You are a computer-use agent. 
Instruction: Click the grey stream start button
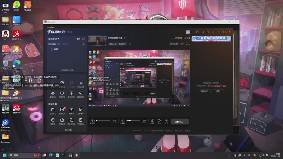(x=180, y=122)
